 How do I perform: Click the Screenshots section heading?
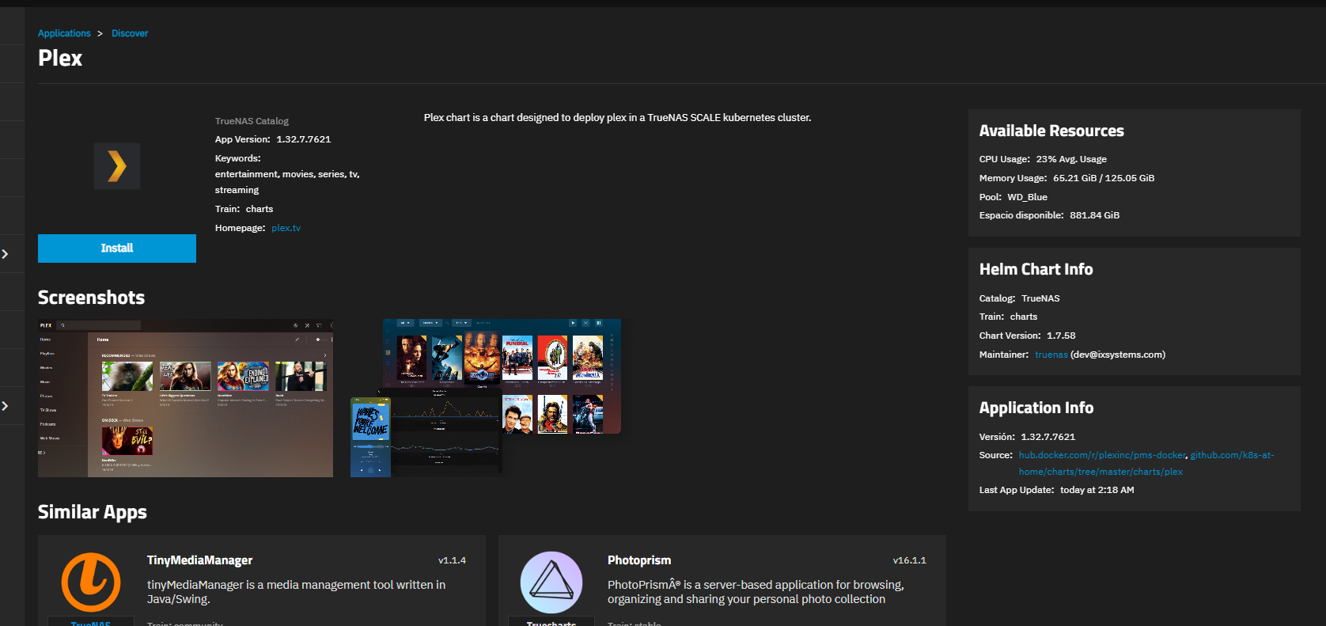[92, 298]
